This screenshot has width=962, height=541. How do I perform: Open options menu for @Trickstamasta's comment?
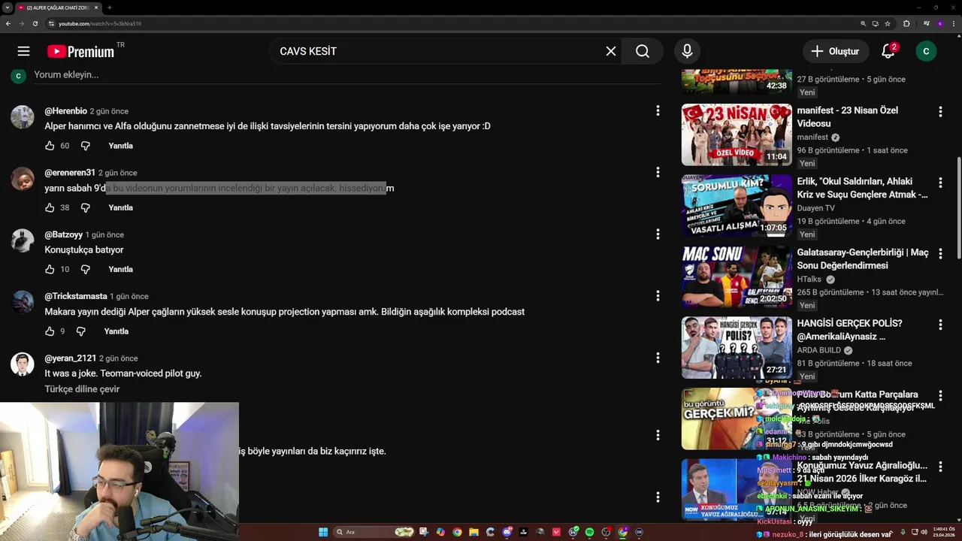[658, 296]
